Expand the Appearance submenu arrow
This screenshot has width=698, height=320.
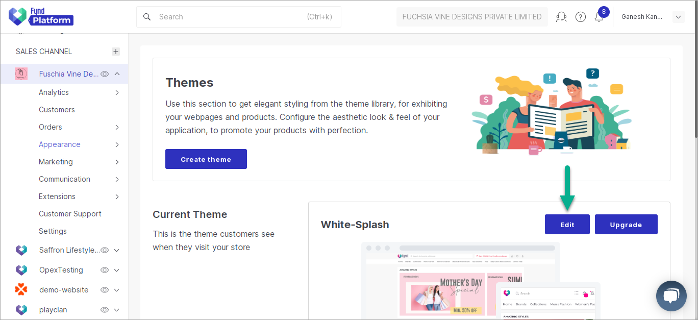pos(117,144)
